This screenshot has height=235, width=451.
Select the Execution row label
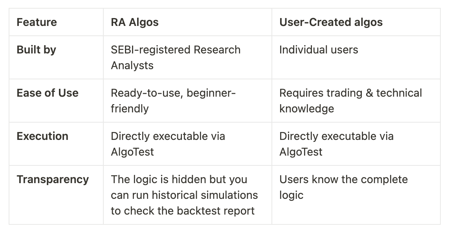42,136
